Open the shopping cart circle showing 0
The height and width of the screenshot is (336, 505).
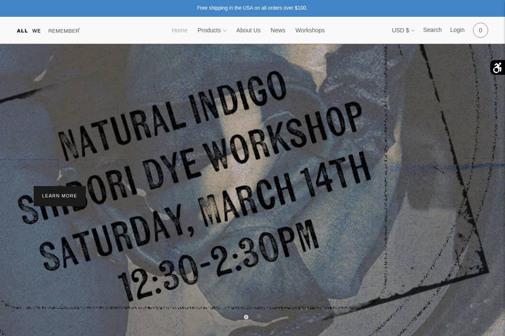480,30
